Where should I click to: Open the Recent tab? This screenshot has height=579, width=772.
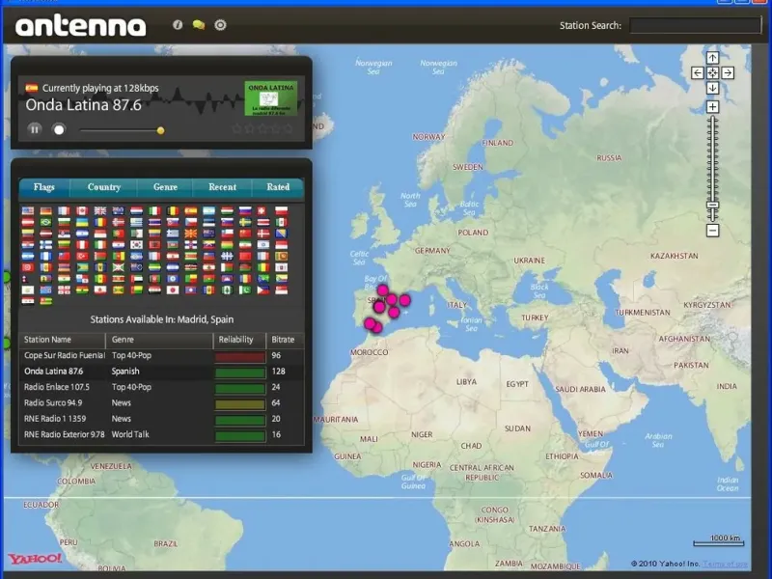click(x=223, y=187)
